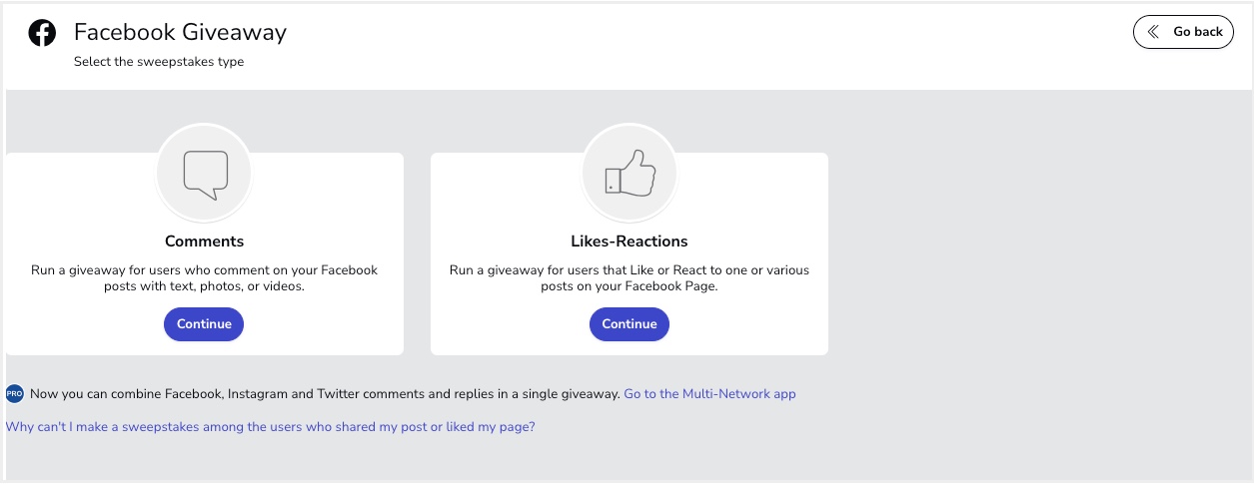Viewport: 1254px width, 484px height.
Task: Click the Facebook logo icon
Action: [42, 34]
